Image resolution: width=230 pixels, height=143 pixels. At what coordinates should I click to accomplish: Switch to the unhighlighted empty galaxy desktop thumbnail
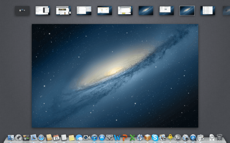point(146,11)
